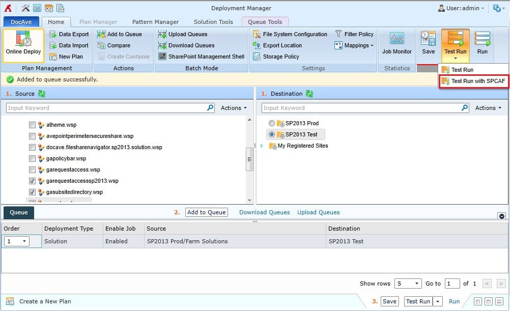Click the Data Export icon

click(x=53, y=34)
